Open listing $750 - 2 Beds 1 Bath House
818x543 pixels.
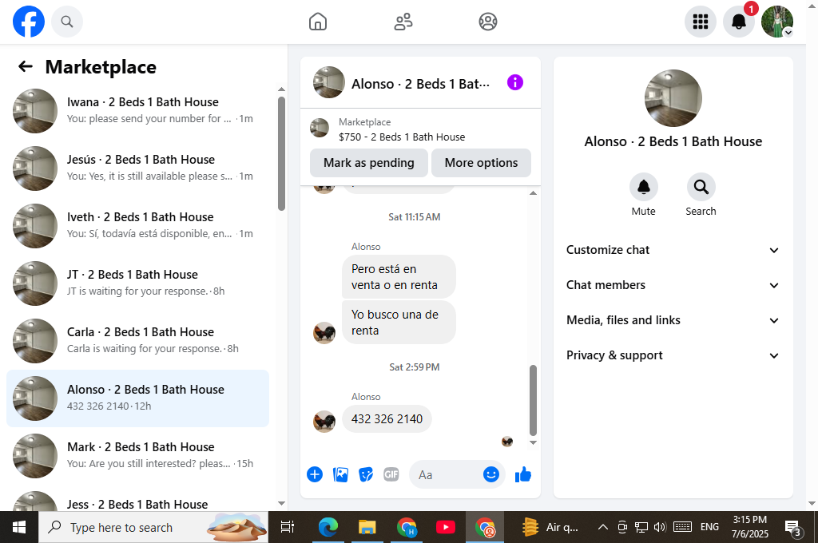click(402, 137)
